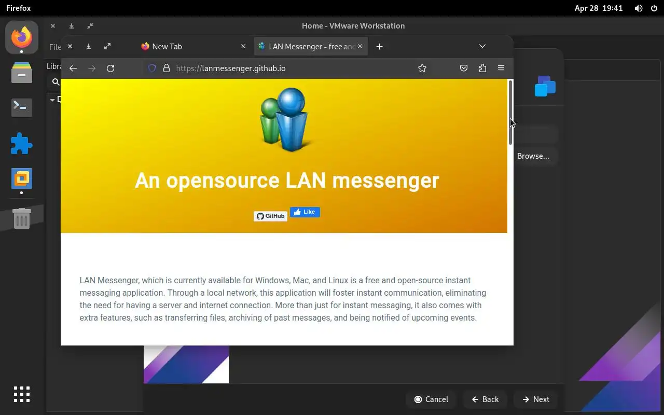Click the volume icon in top bar
This screenshot has width=664, height=415.
(639, 8)
